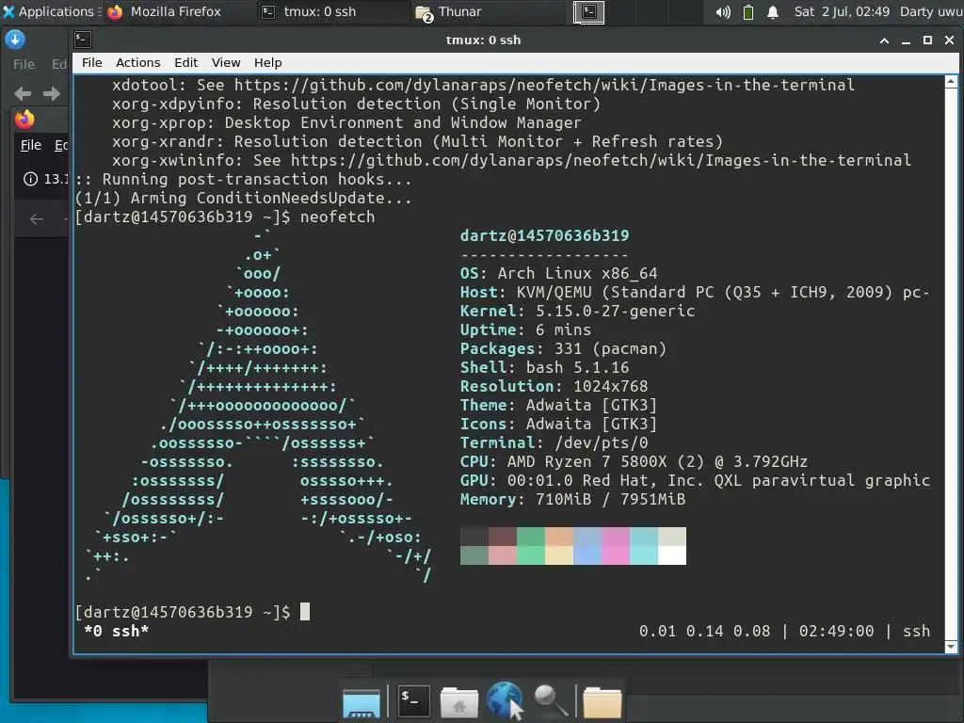The image size is (964, 723).
Task: Click the 'Icons: Adwaita [GTK3]' line
Action: pyautogui.click(x=559, y=425)
